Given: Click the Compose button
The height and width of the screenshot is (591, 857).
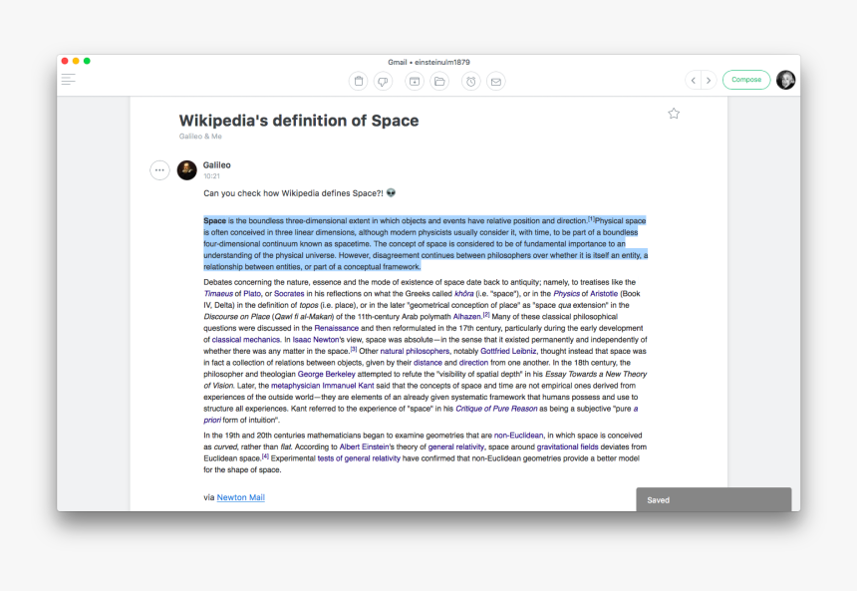Looking at the screenshot, I should 746,80.
